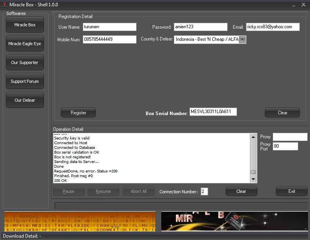Click the Pause button

(69, 191)
